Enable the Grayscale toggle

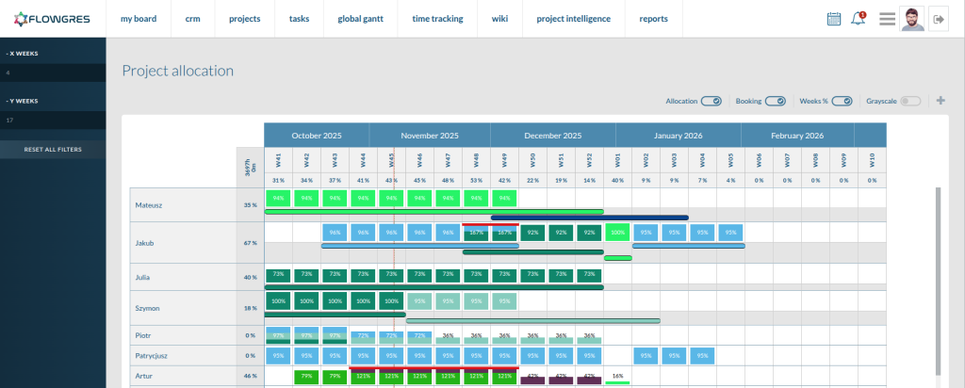910,101
